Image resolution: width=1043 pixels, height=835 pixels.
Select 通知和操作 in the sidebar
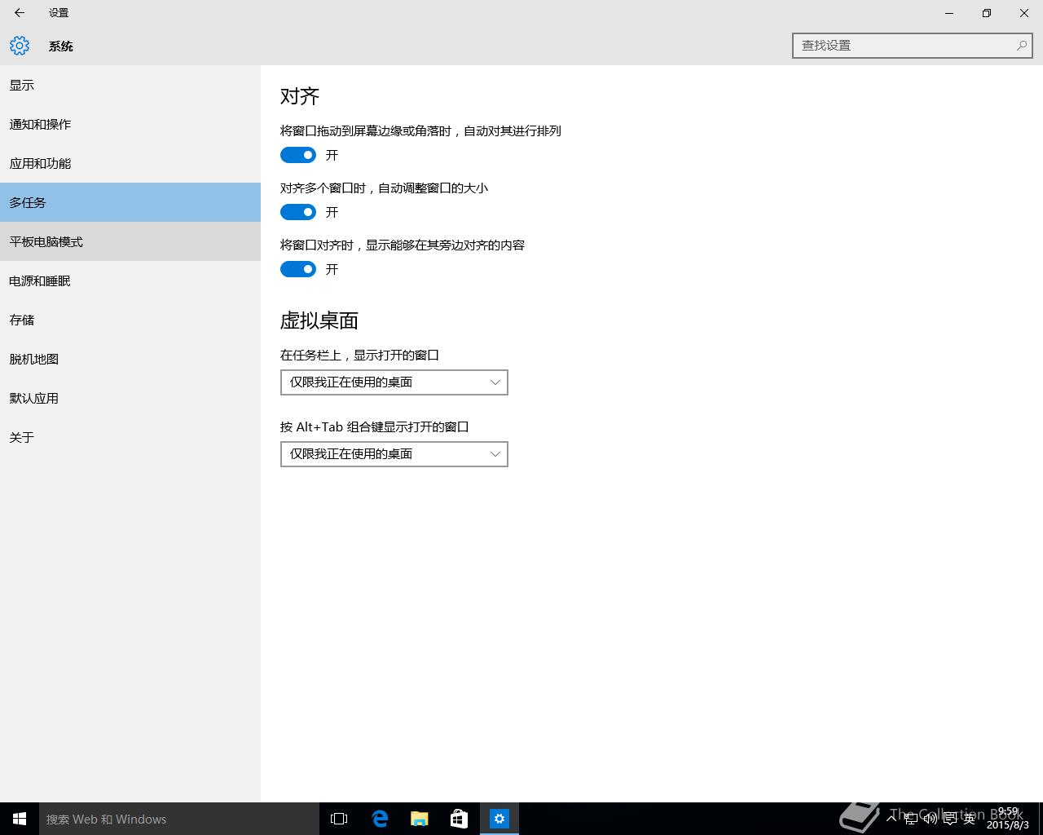(130, 124)
